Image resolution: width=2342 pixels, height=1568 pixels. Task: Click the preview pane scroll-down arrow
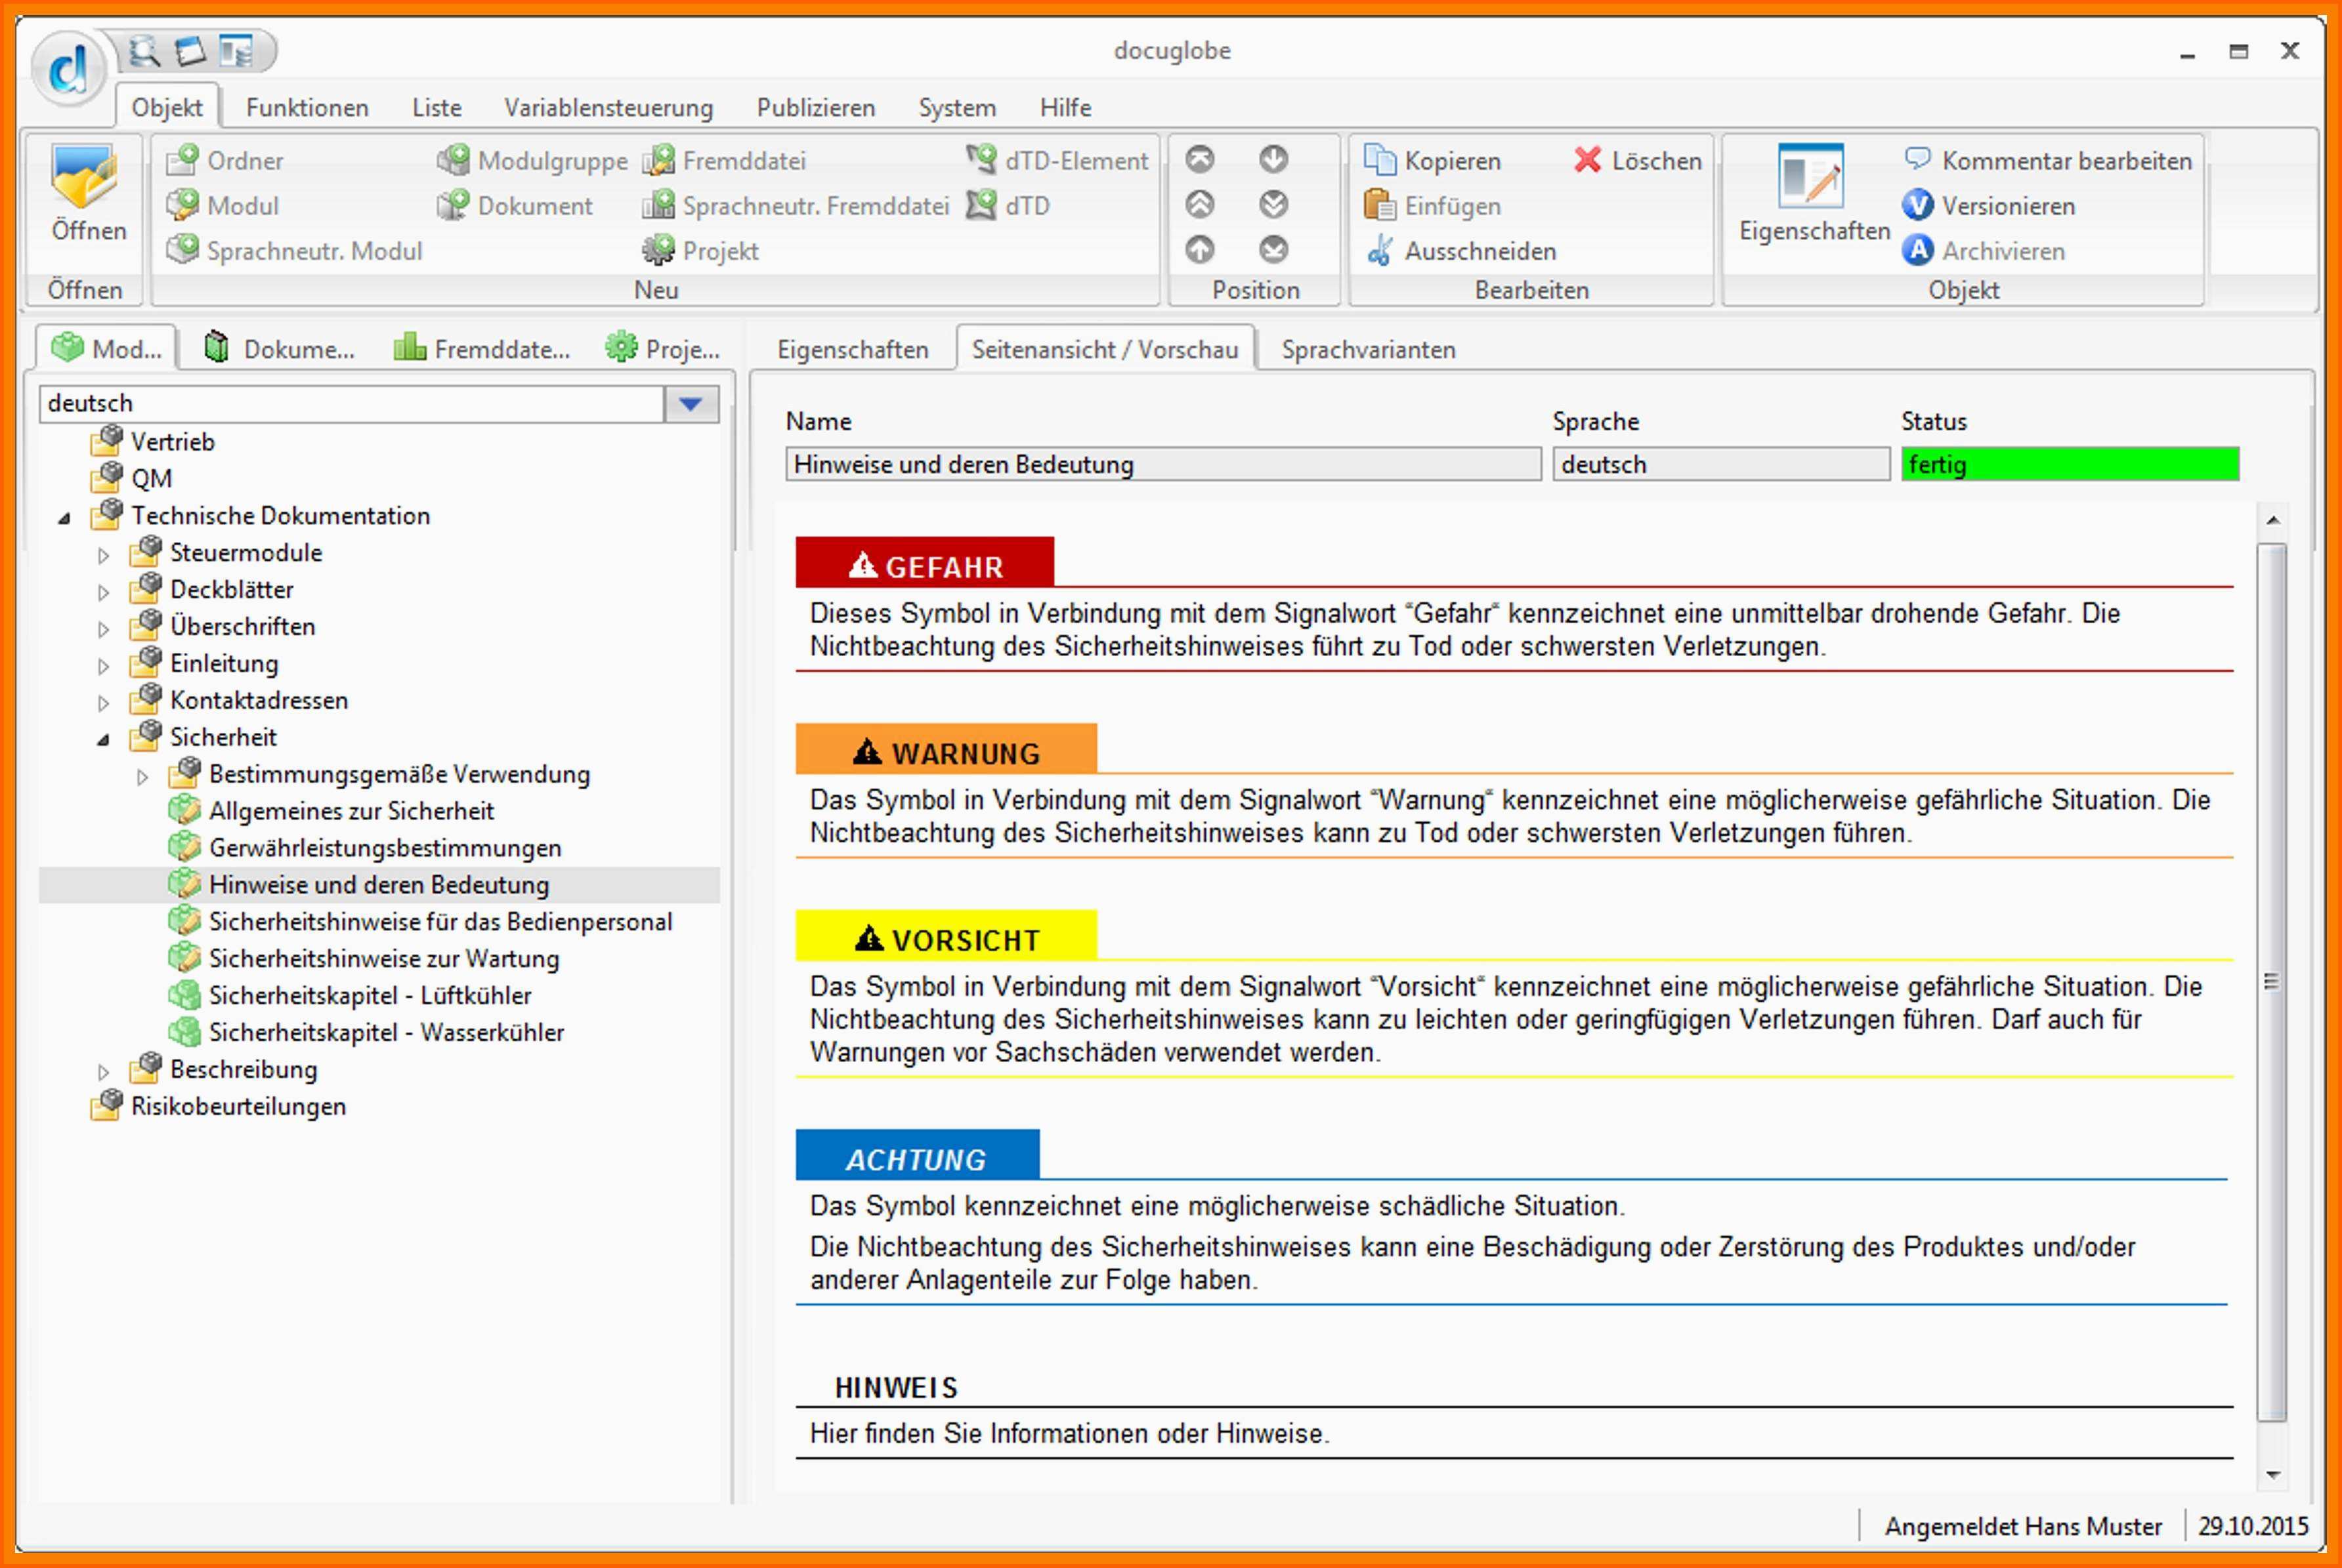pyautogui.click(x=2273, y=1475)
